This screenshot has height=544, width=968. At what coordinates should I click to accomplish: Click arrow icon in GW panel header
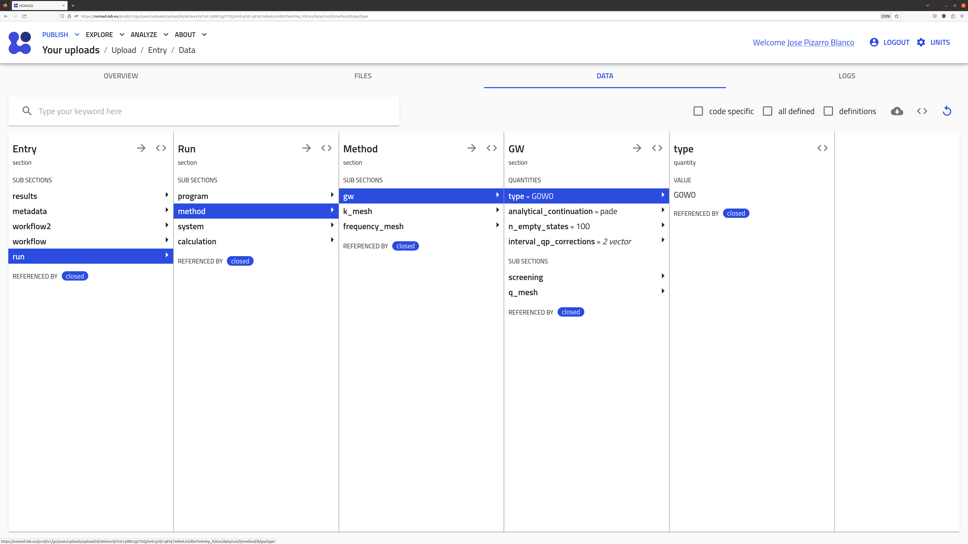coord(637,148)
